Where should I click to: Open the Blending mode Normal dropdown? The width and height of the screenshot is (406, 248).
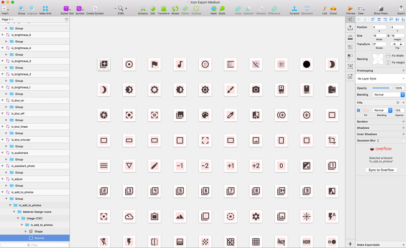coord(388,95)
